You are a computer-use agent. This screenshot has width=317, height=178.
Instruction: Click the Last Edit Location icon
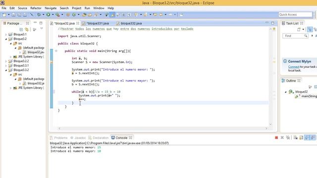pos(155,15)
